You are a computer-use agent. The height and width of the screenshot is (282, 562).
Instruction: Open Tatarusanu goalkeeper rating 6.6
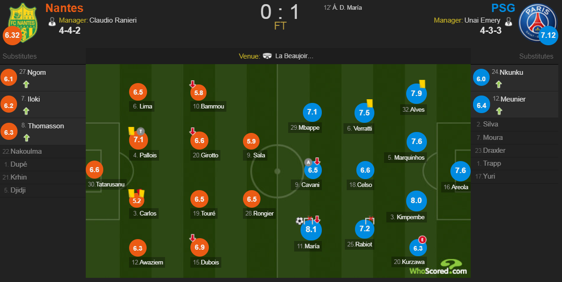tap(94, 170)
